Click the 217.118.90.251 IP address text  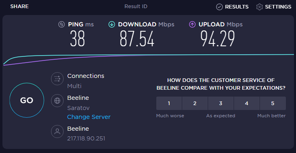click(86, 139)
